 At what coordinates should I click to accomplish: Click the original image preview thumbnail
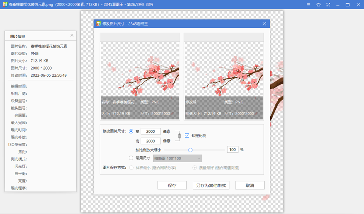point(140,76)
